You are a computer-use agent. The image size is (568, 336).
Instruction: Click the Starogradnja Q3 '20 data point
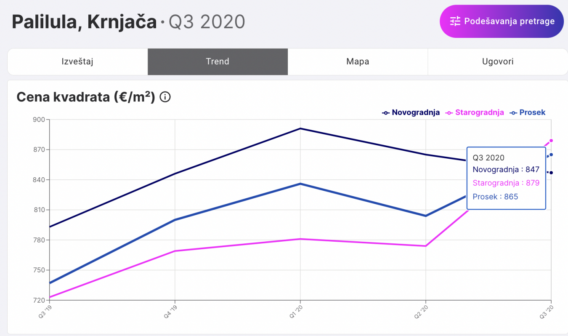pos(551,141)
